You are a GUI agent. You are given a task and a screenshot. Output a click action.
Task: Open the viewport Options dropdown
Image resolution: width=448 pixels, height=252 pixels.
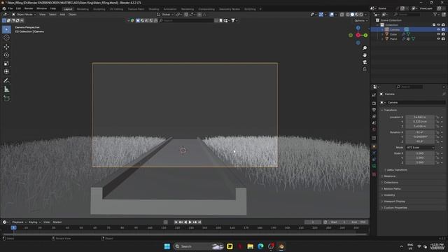pyautogui.click(x=360, y=20)
